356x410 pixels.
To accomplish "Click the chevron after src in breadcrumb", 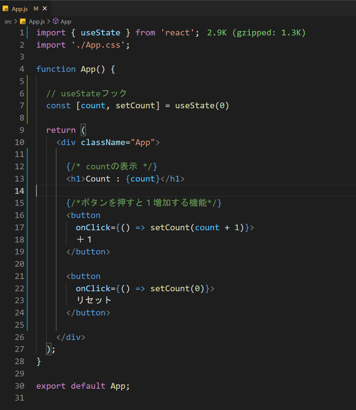I will [x=16, y=21].
